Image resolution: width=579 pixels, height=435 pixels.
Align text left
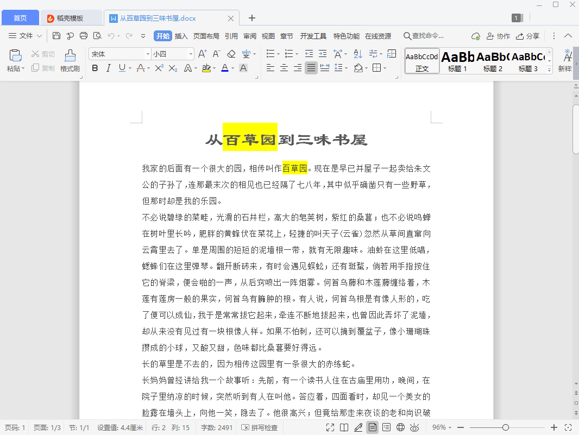pyautogui.click(x=270, y=68)
